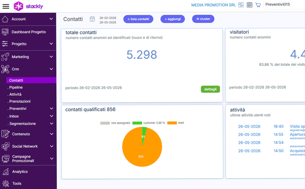Click the Account house icon
Image resolution: width=305 pixels, height=189 pixels.
pos(5,19)
